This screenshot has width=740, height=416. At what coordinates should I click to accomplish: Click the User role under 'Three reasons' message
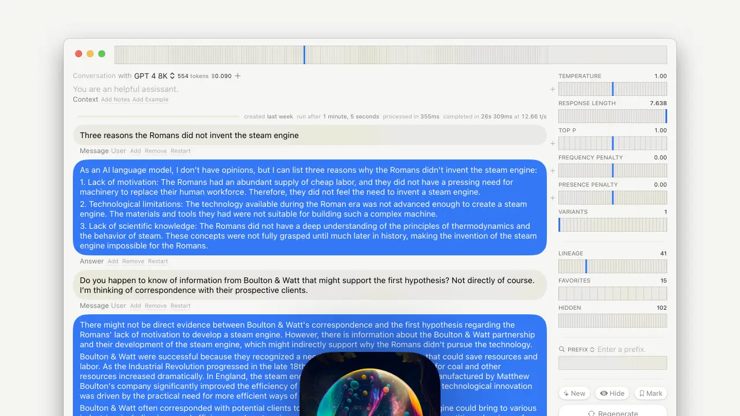point(119,151)
